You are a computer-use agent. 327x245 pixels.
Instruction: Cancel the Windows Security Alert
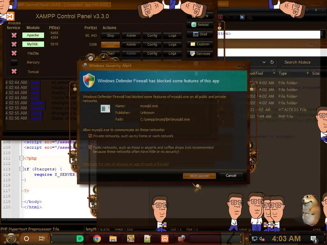pyautogui.click(x=231, y=175)
